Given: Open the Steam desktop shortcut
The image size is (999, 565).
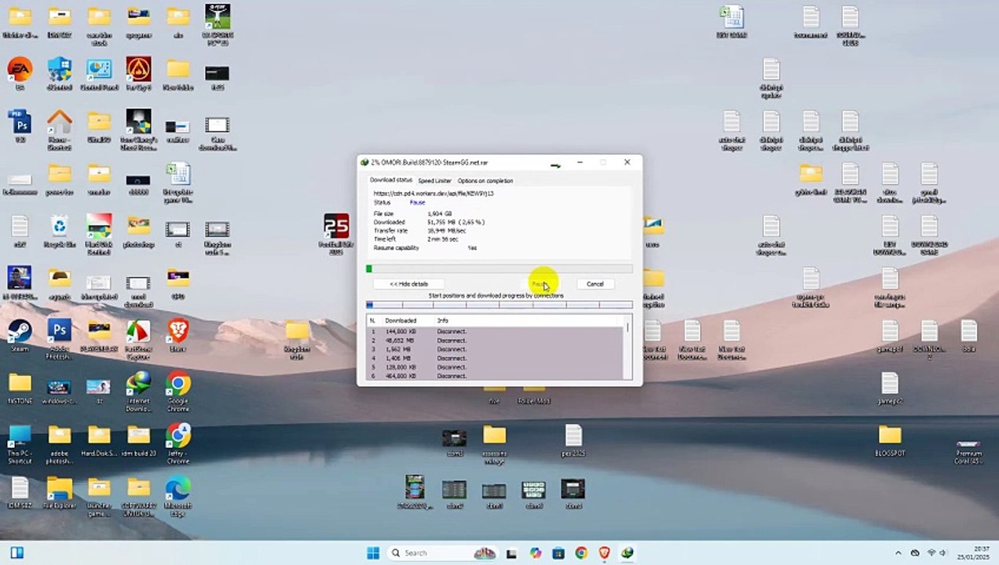Looking at the screenshot, I should pyautogui.click(x=20, y=330).
